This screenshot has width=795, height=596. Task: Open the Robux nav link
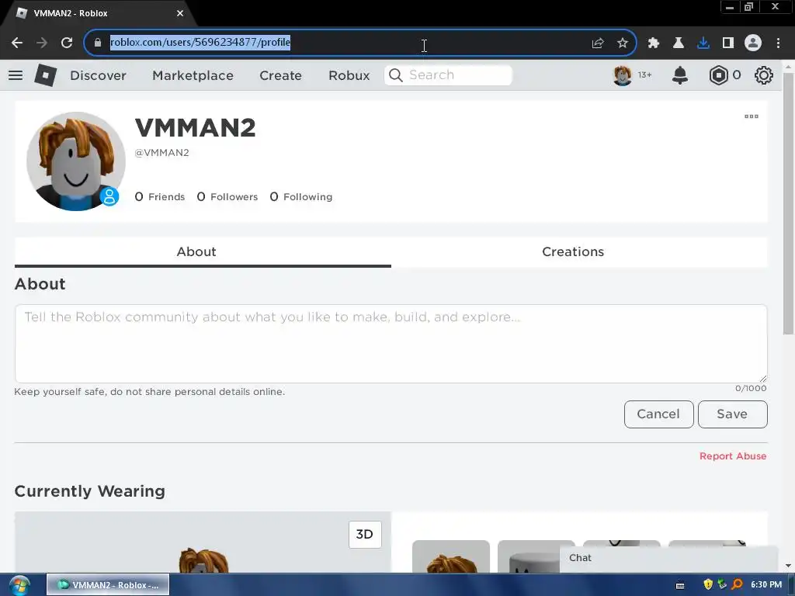[x=349, y=75]
